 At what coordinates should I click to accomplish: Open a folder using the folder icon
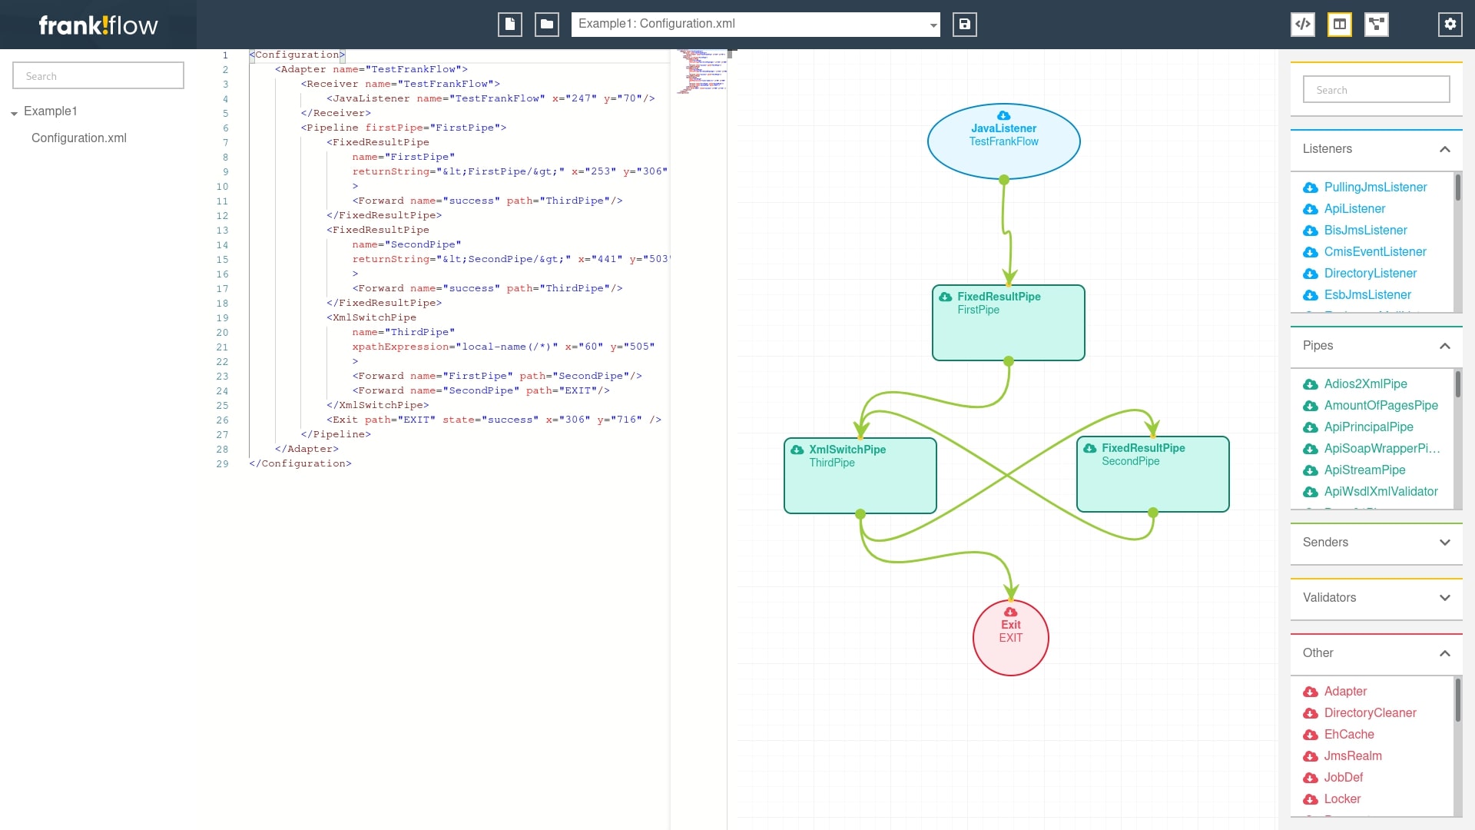[546, 24]
